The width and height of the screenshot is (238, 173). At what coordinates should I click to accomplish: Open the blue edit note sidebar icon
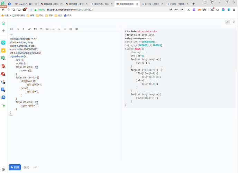(x=3, y=82)
